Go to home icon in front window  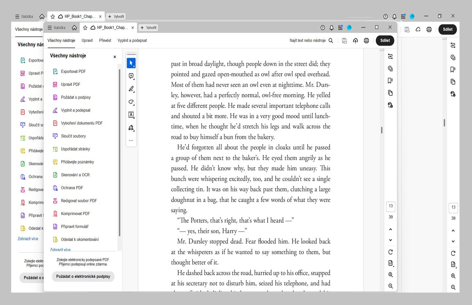coord(74,28)
